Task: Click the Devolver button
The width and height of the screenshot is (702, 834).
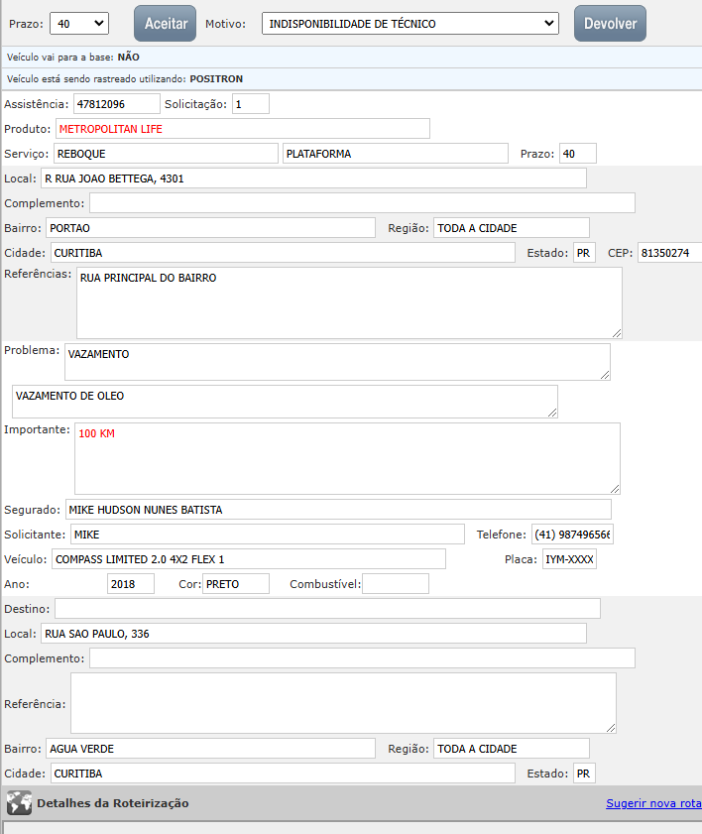Action: (610, 24)
